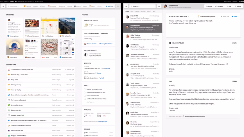Click Call link for design team call
The image size is (244, 137).
click(102, 78)
